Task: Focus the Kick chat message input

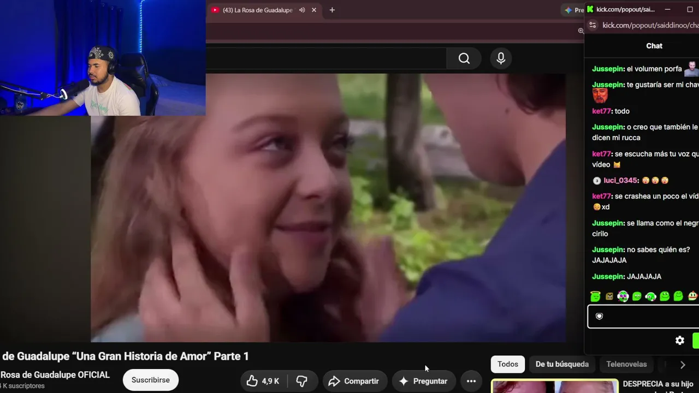Action: (x=643, y=317)
